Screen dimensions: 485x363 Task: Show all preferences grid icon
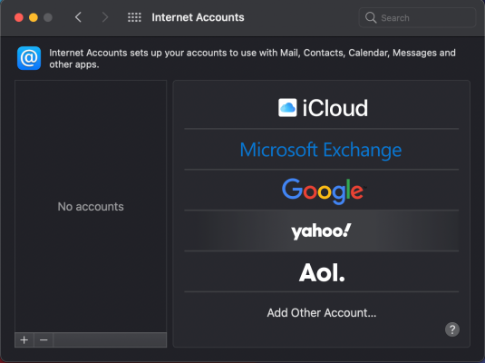click(x=134, y=17)
